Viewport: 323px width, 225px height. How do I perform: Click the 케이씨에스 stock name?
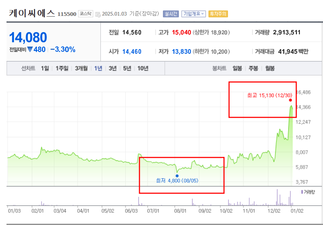tap(32, 13)
